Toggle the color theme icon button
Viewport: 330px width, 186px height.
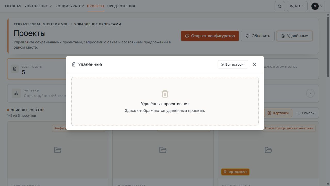pos(280,6)
